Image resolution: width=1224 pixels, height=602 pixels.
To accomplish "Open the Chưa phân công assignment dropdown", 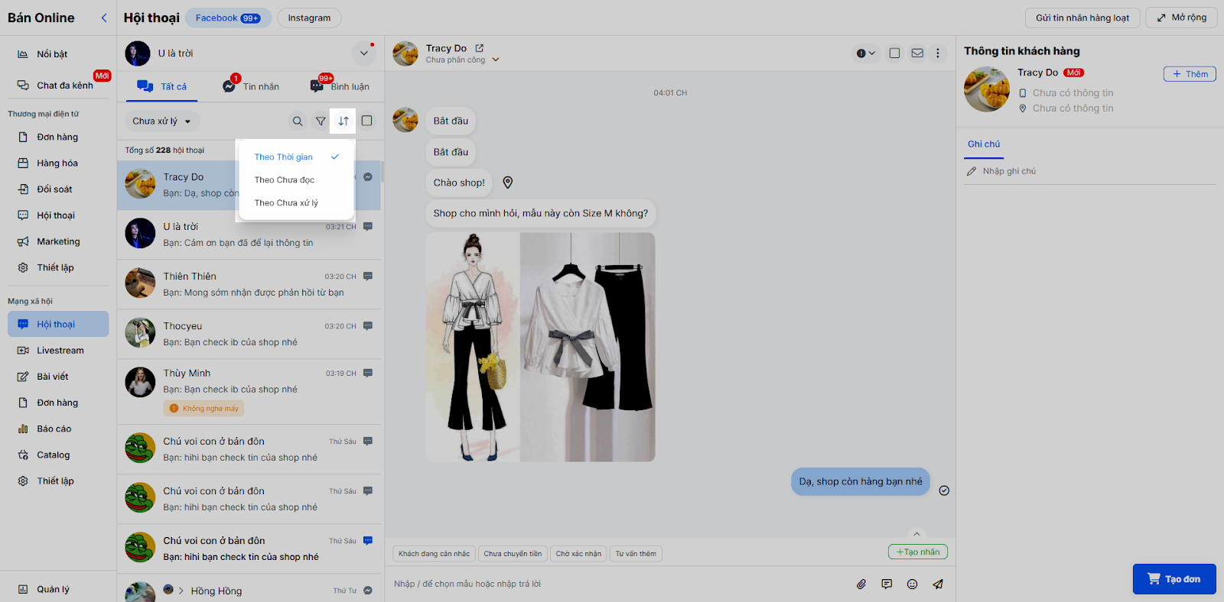I will pyautogui.click(x=462, y=60).
